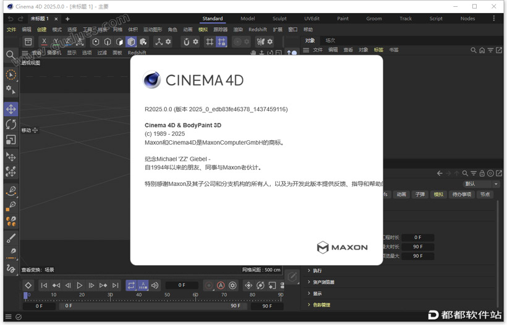Toggle timeline loop playback mode

[x=131, y=285]
